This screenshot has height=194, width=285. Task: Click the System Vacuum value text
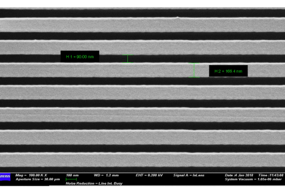(253, 179)
